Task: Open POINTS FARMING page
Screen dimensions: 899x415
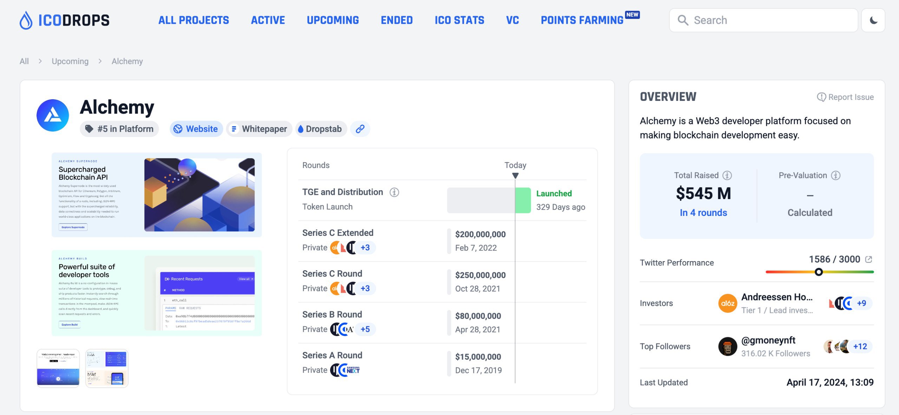Action: 582,20
